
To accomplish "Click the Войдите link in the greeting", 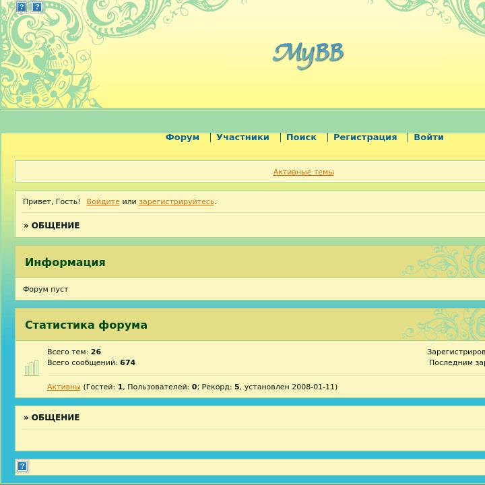I will pyautogui.click(x=103, y=201).
